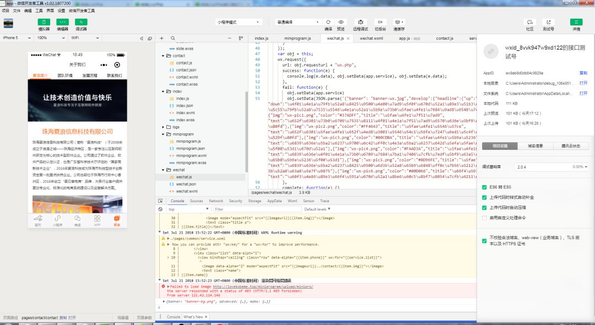This screenshot has width=595, height=325.
Task: Click the project avatar thumbnail in toolbar
Action: [x=8, y=24]
